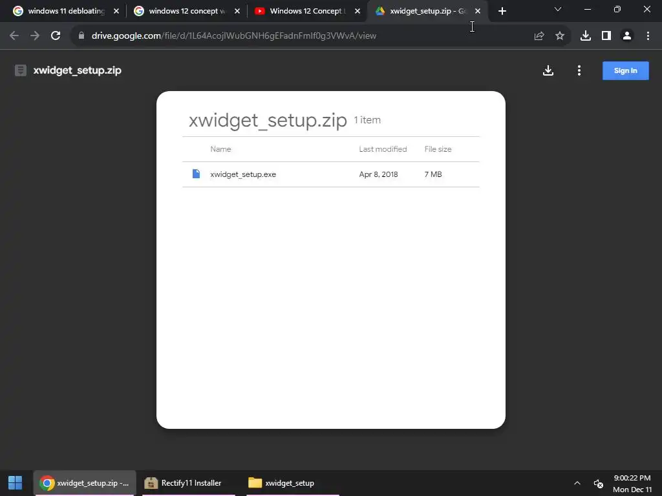Viewport: 662px width, 496px height.
Task: Click the '1 item' count label
Action: click(x=367, y=119)
